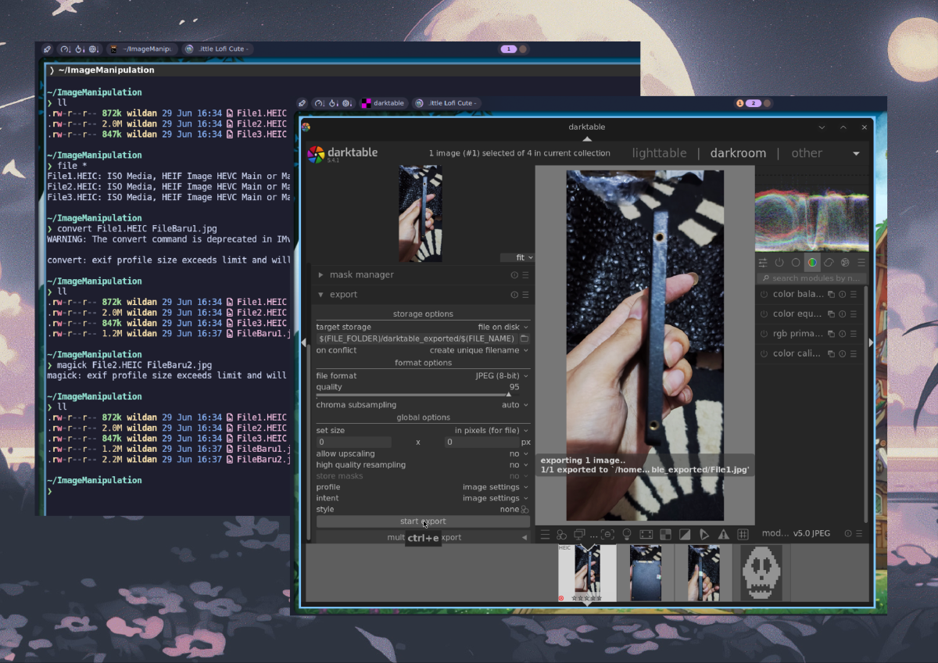Toggle clipping indication icon

tap(685, 535)
